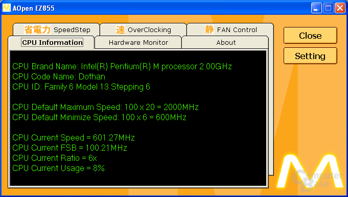The height and width of the screenshot is (197, 348).
Task: Click the CPU Brand Name line
Action: coord(122,66)
